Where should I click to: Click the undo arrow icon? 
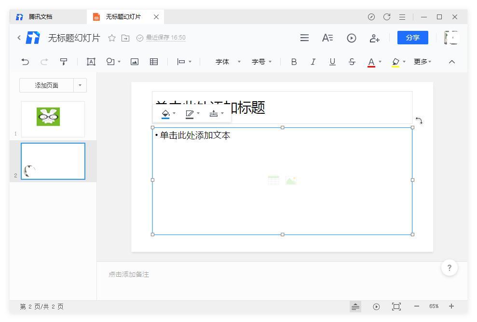click(25, 62)
